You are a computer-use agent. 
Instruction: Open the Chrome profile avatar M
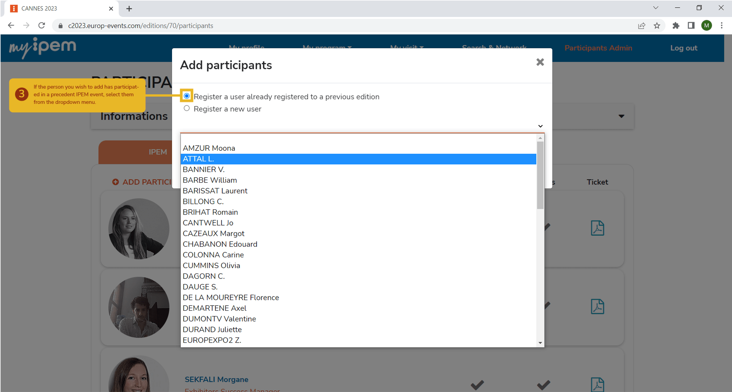706,26
